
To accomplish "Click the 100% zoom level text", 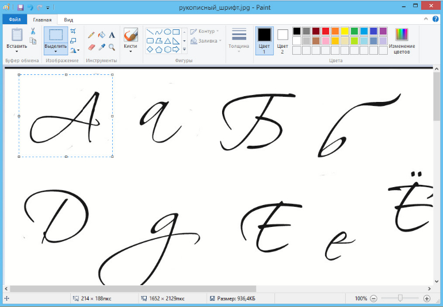I will point(361,298).
